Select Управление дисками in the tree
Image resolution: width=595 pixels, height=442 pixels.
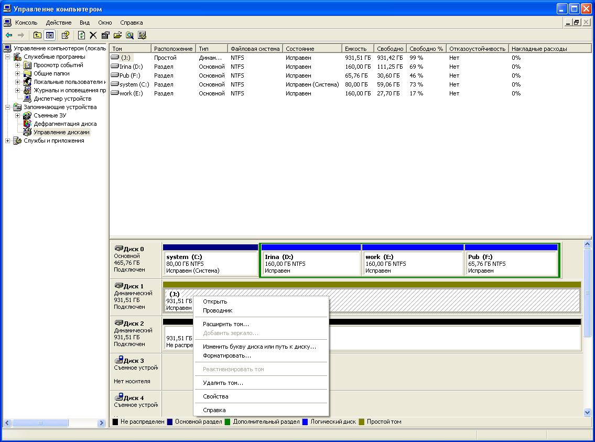61,133
